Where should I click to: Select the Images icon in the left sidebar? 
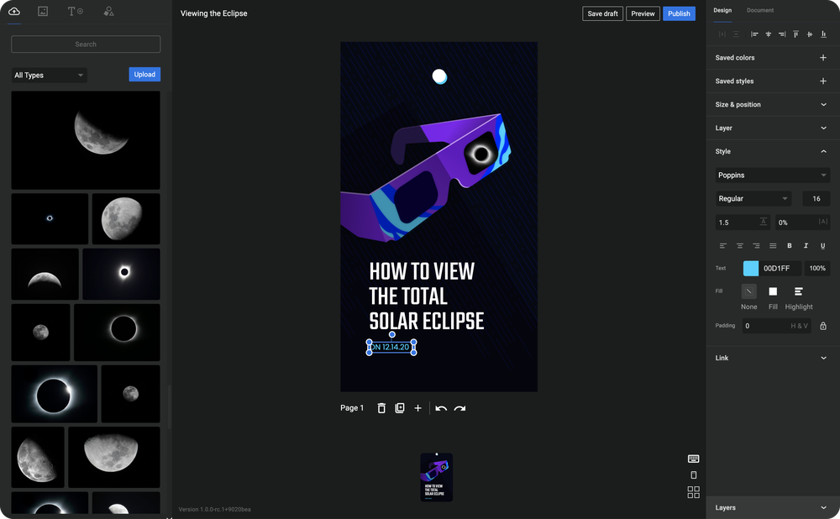tap(41, 12)
